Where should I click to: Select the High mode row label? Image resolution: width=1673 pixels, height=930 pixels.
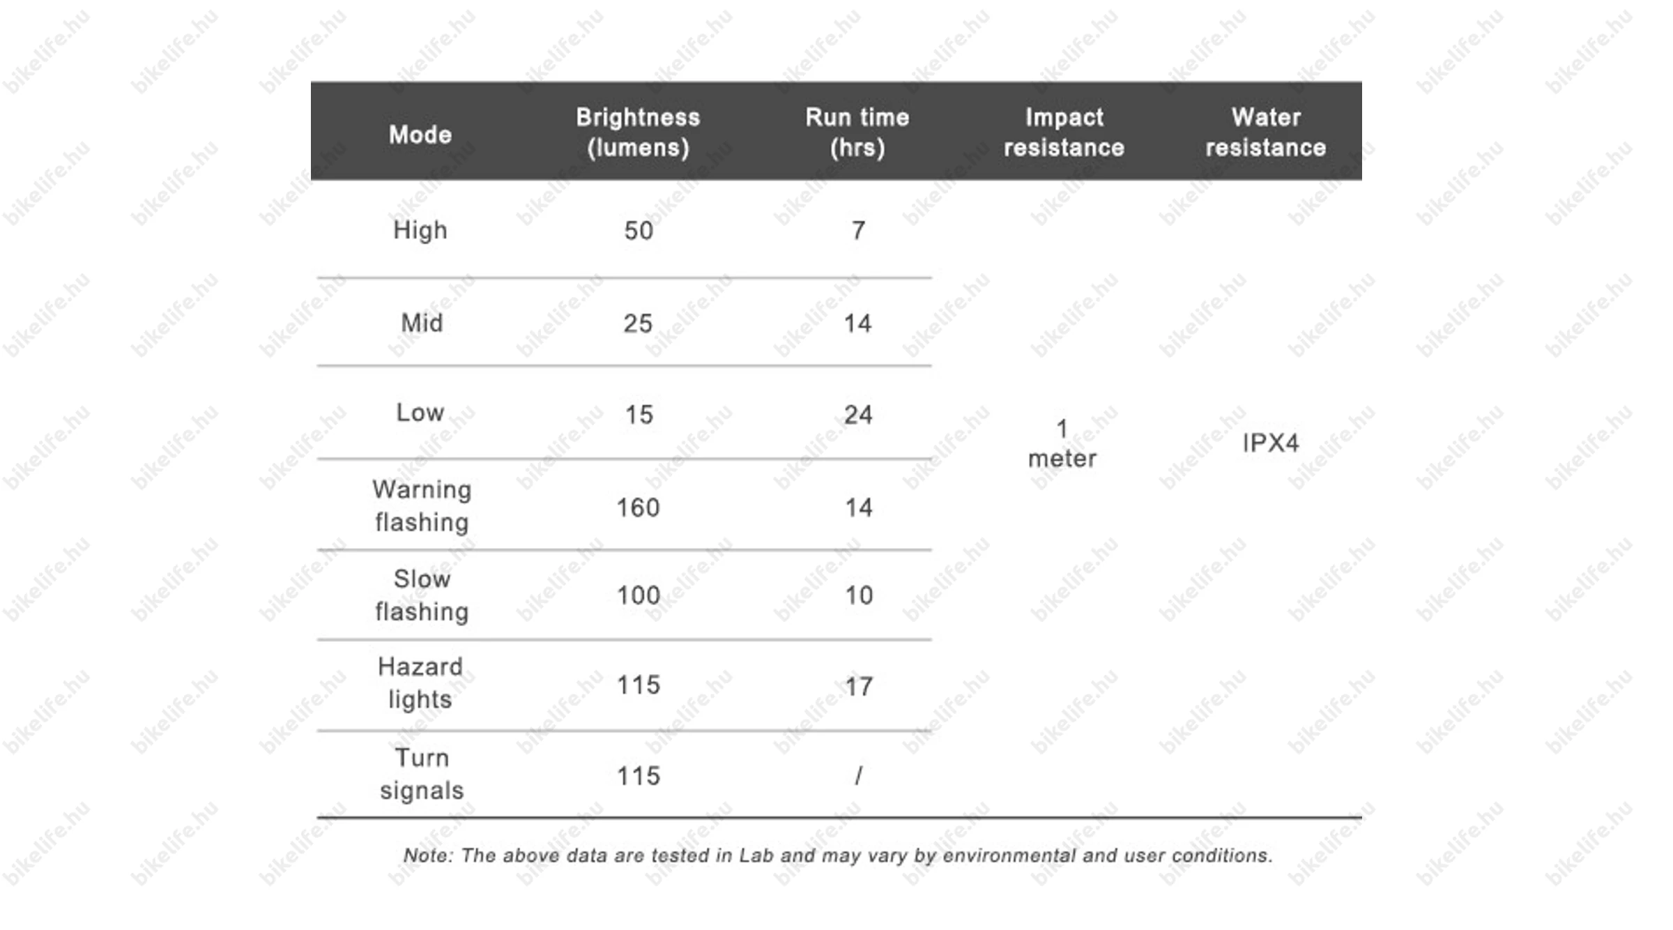click(420, 230)
